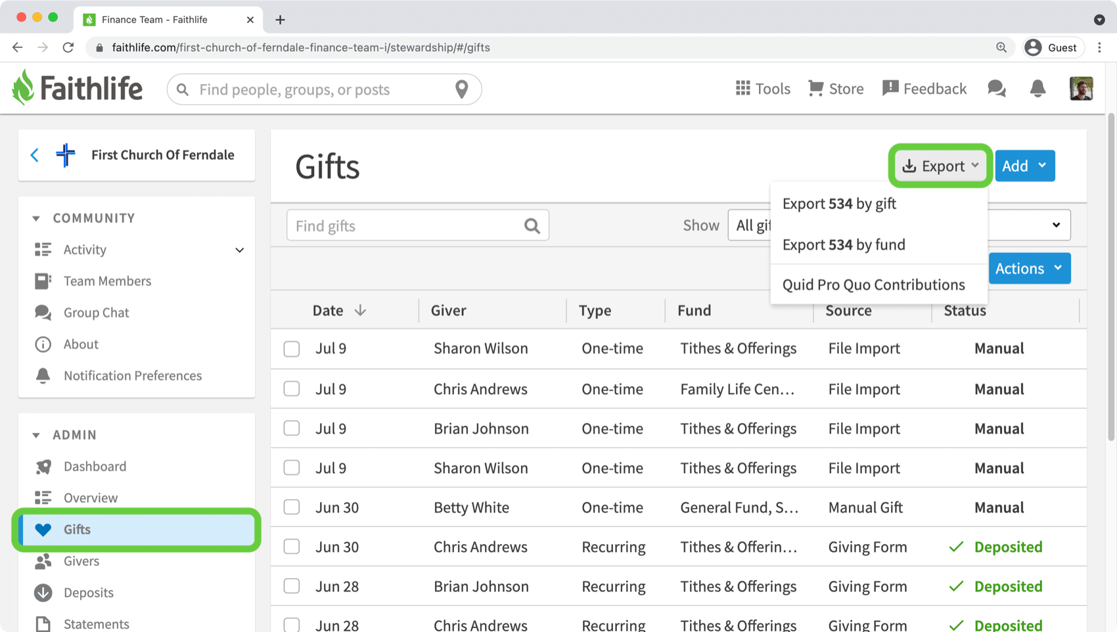Open the Show filter dropdown arrow
Image resolution: width=1117 pixels, height=632 pixels.
[x=1056, y=225]
